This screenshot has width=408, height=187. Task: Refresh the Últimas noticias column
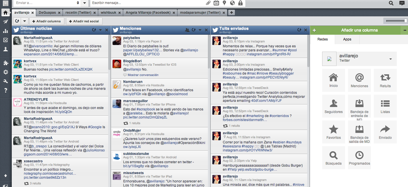[x=94, y=30]
